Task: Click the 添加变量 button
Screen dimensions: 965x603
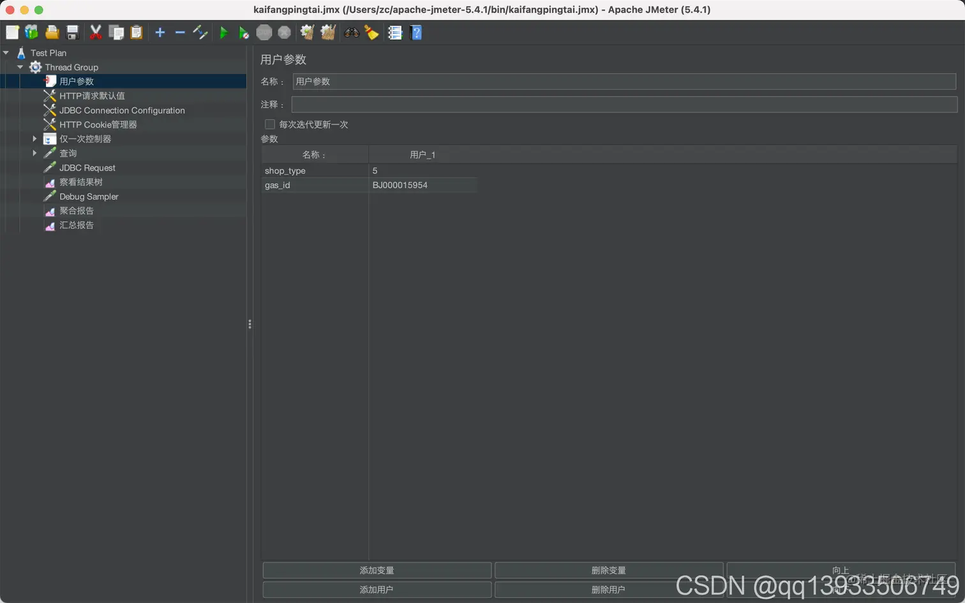Action: tap(377, 570)
